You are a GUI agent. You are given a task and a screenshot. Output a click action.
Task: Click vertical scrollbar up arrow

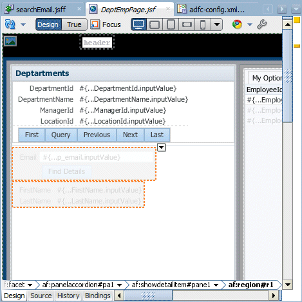click(288, 24)
